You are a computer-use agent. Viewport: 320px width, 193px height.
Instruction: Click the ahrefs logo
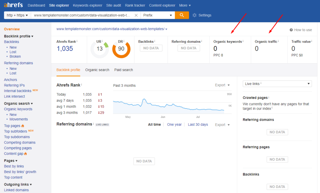point(13,5)
